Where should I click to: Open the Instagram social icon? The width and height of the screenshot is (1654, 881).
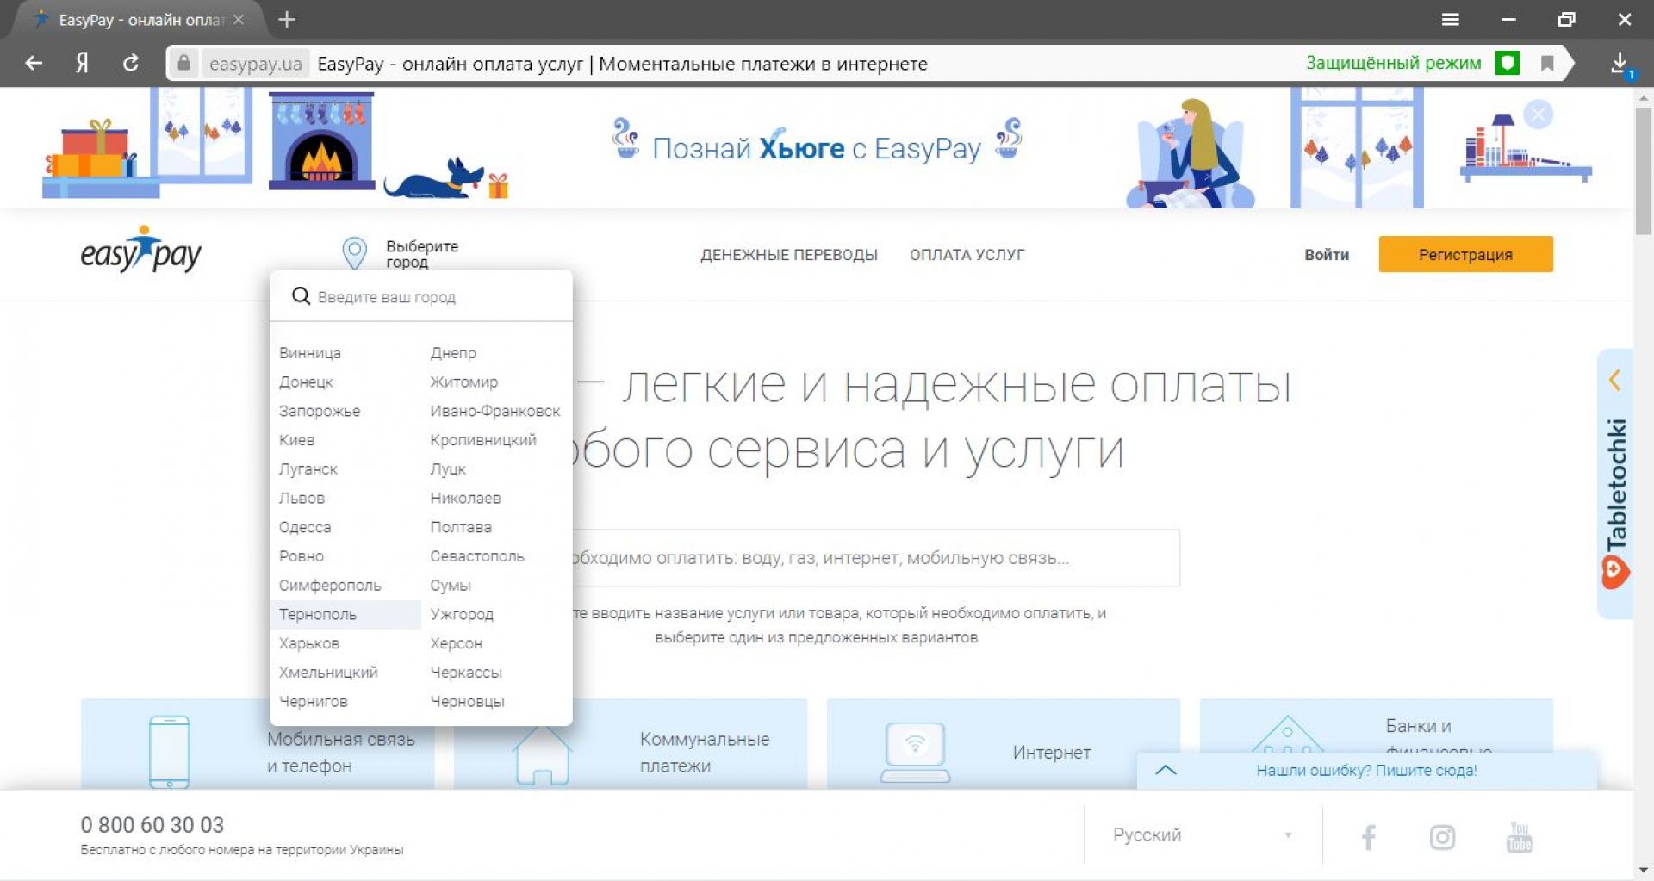(1442, 836)
